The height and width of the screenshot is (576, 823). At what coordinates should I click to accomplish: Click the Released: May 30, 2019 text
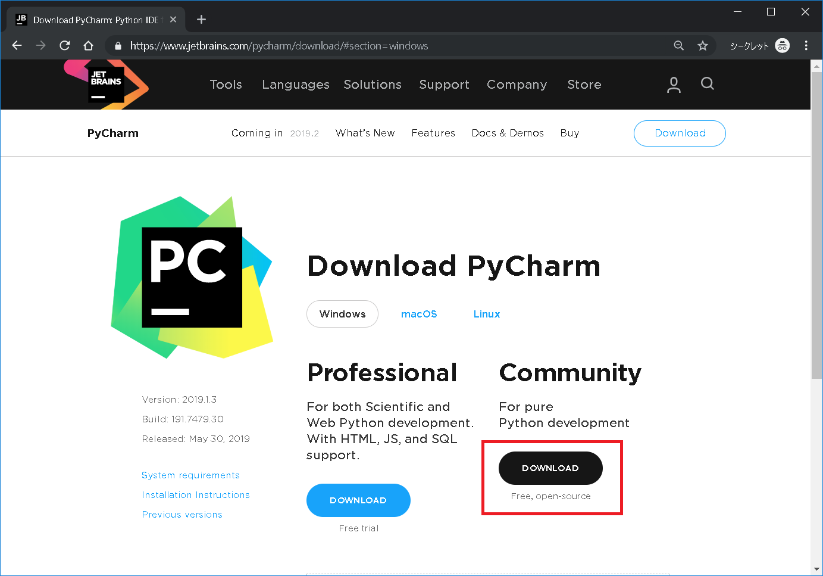coord(196,439)
